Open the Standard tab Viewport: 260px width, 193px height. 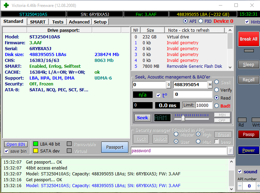coord(13,21)
